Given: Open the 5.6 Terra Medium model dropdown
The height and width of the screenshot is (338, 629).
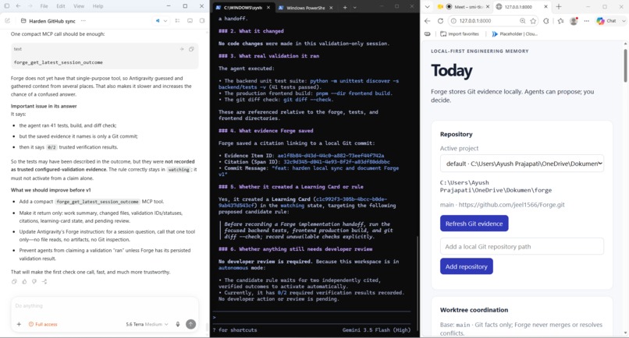Looking at the screenshot, I should 147,324.
